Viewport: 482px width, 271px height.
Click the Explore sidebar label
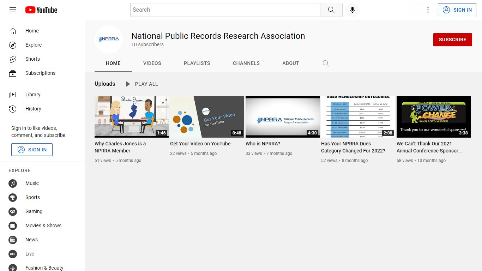[34, 45]
